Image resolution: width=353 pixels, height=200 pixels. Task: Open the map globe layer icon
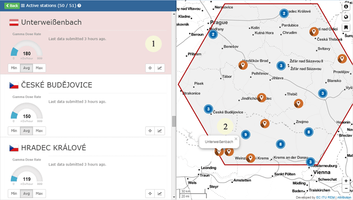346,17
